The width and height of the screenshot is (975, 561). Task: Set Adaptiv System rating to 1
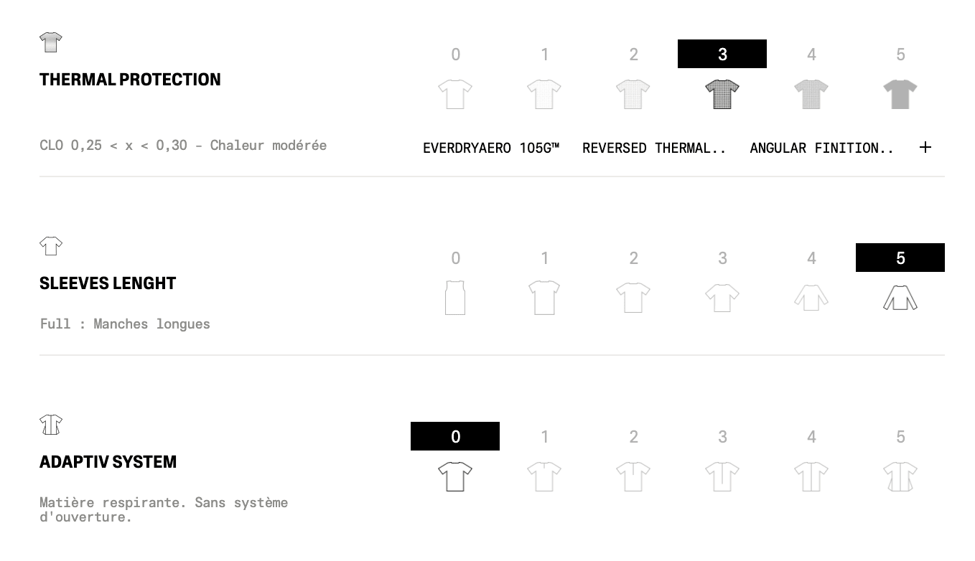(x=544, y=436)
